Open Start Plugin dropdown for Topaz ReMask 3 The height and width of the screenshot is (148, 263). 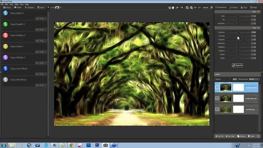coord(41,63)
